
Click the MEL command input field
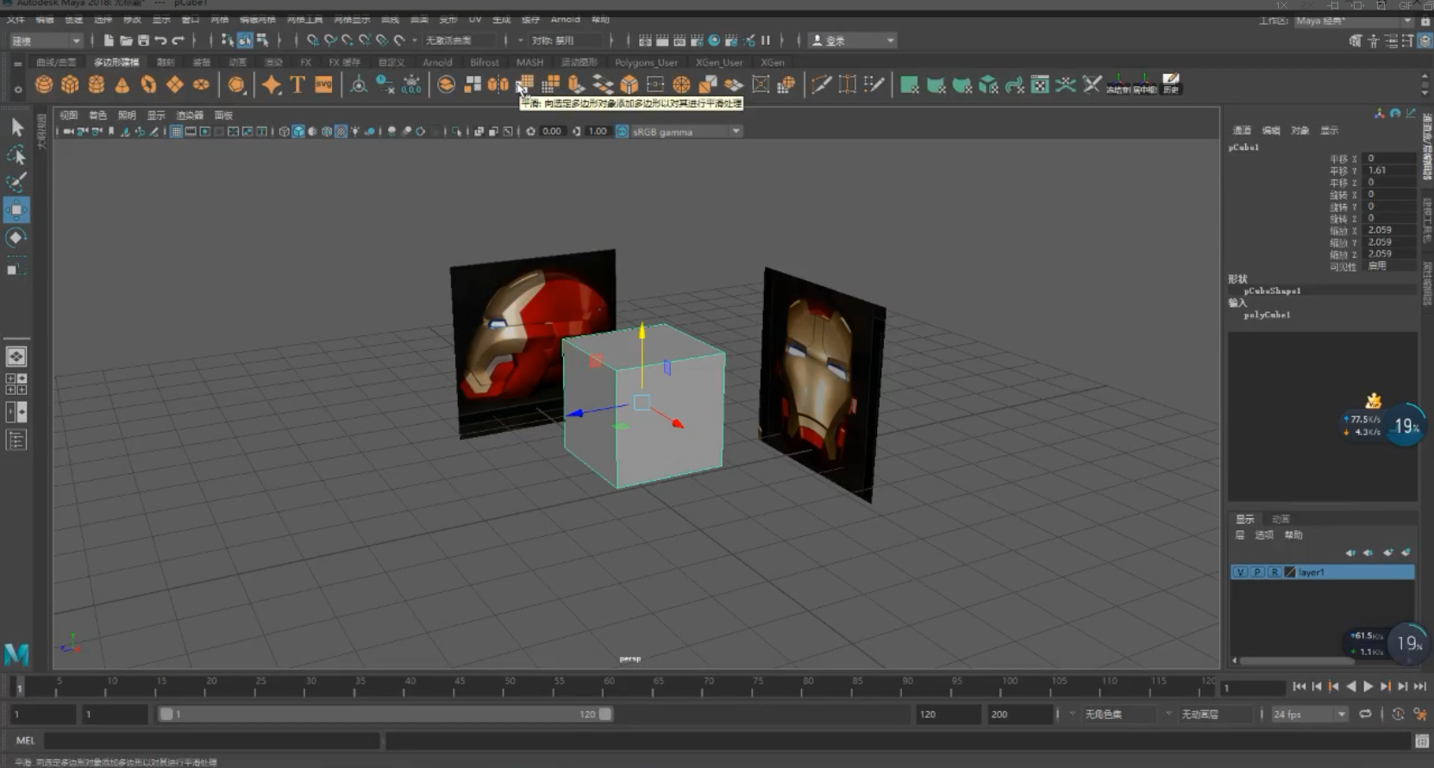click(x=211, y=740)
